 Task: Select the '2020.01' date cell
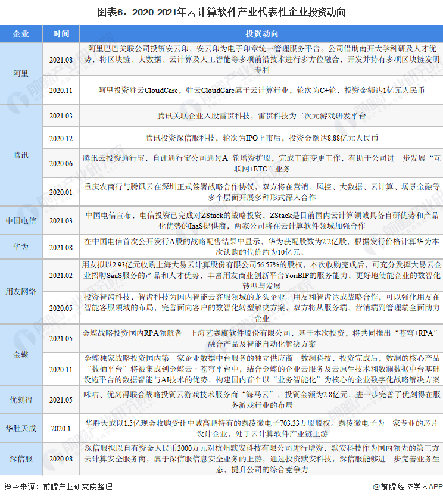[61, 192]
